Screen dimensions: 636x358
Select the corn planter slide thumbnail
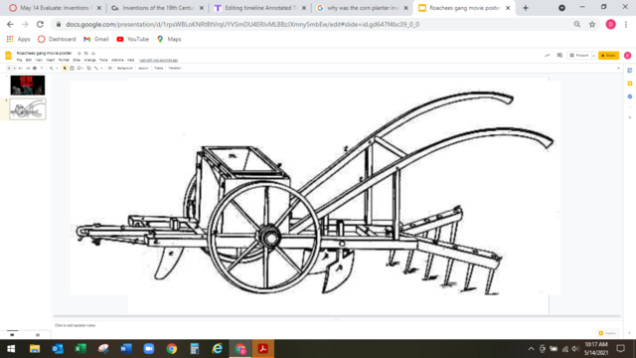pos(28,108)
